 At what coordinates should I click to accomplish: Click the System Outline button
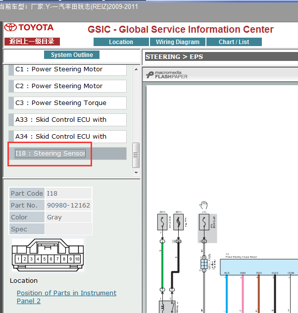pos(72,54)
